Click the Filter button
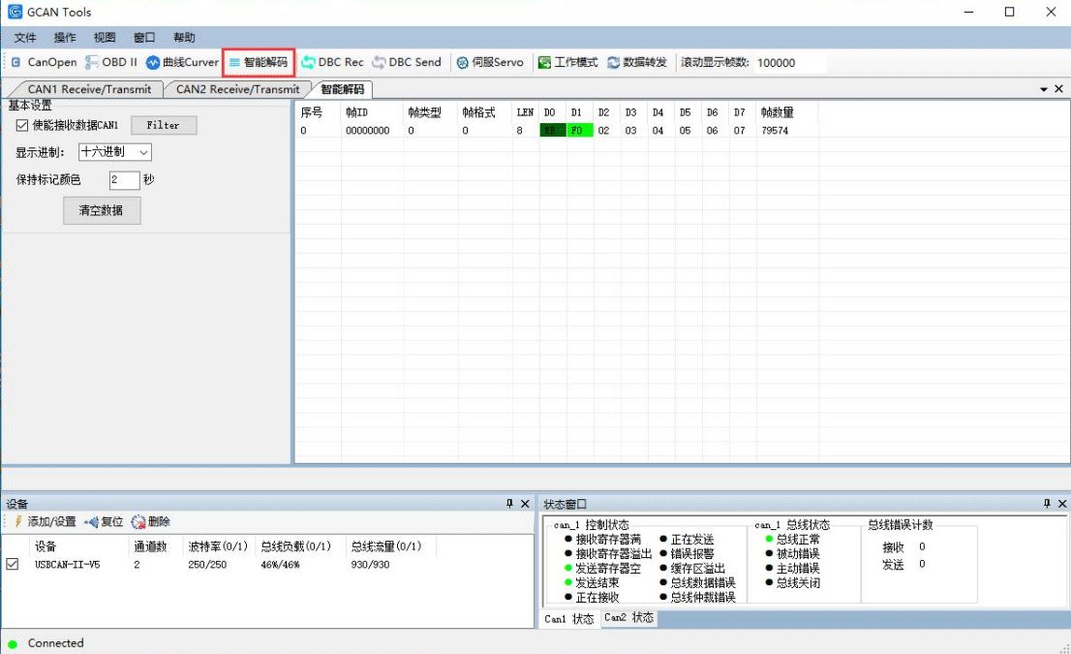The height and width of the screenshot is (654, 1071). (x=163, y=125)
